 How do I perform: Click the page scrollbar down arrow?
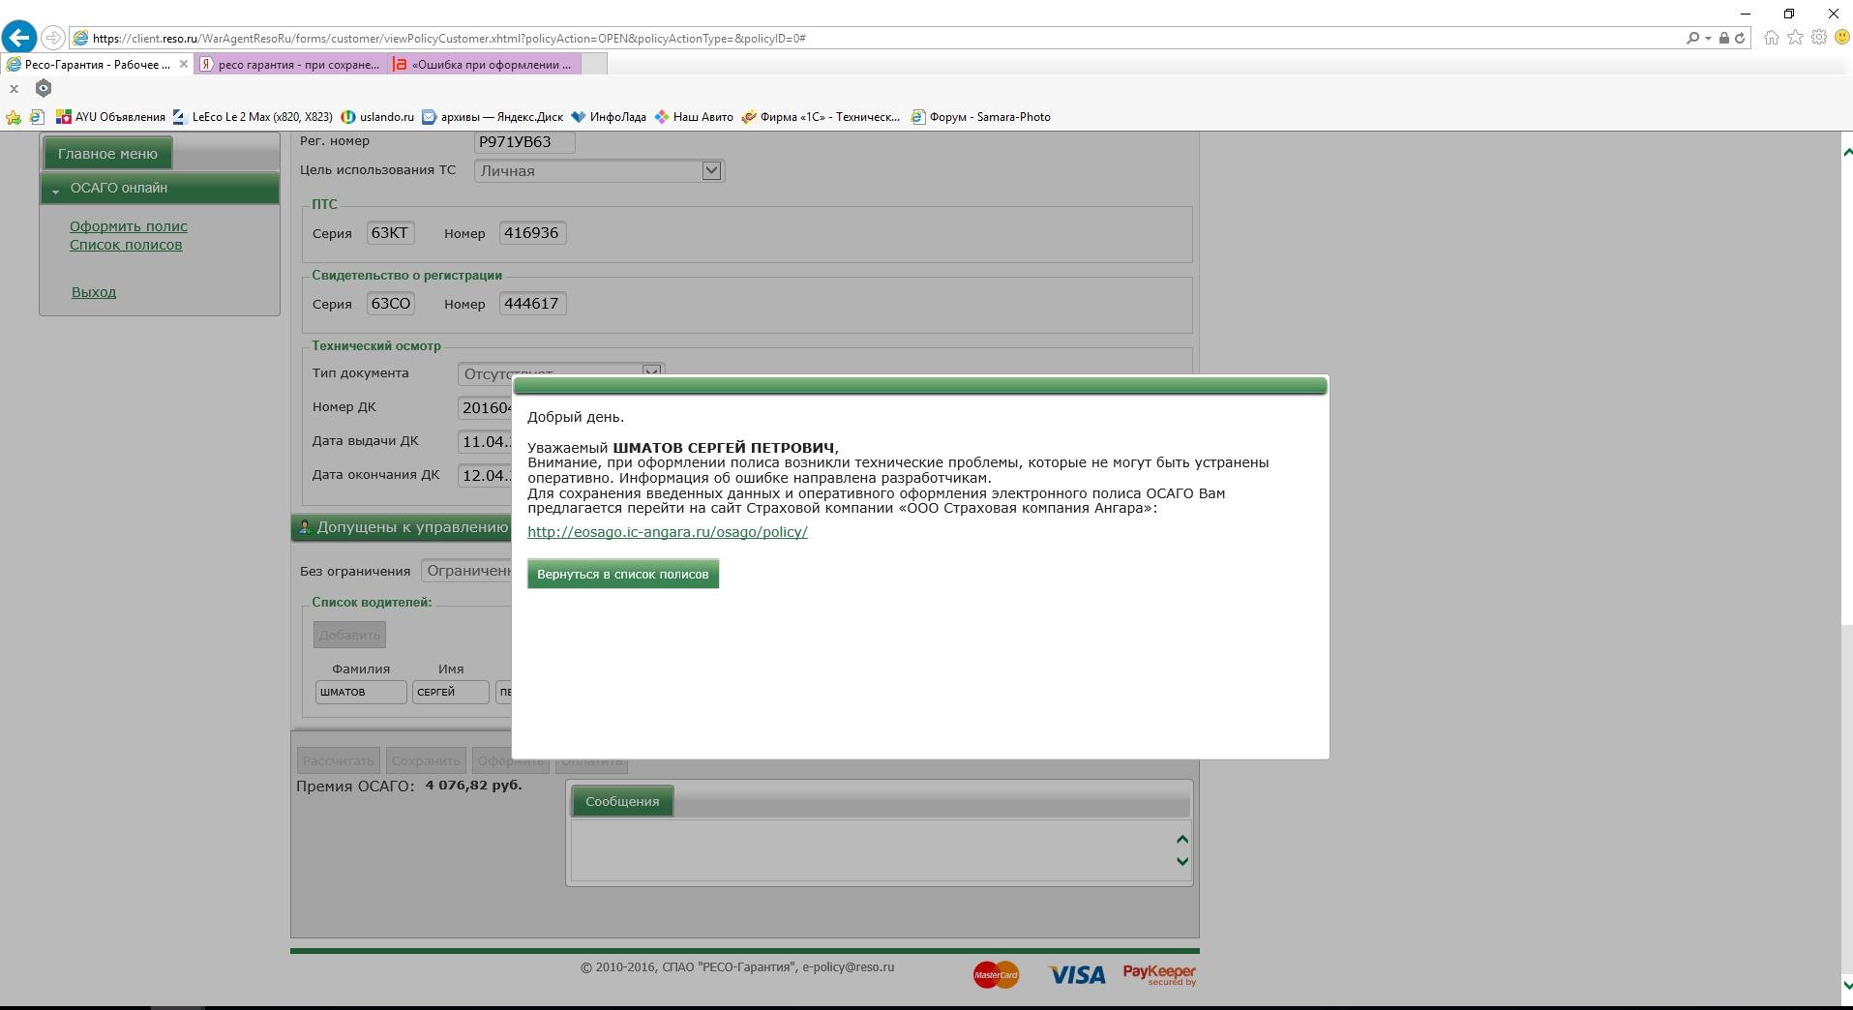pos(1846,985)
